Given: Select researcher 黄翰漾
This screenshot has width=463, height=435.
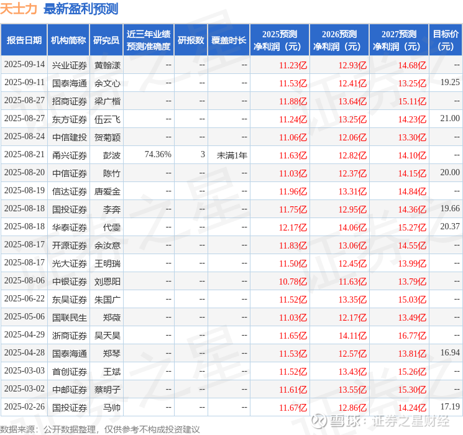Looking at the screenshot, I should pyautogui.click(x=108, y=65).
